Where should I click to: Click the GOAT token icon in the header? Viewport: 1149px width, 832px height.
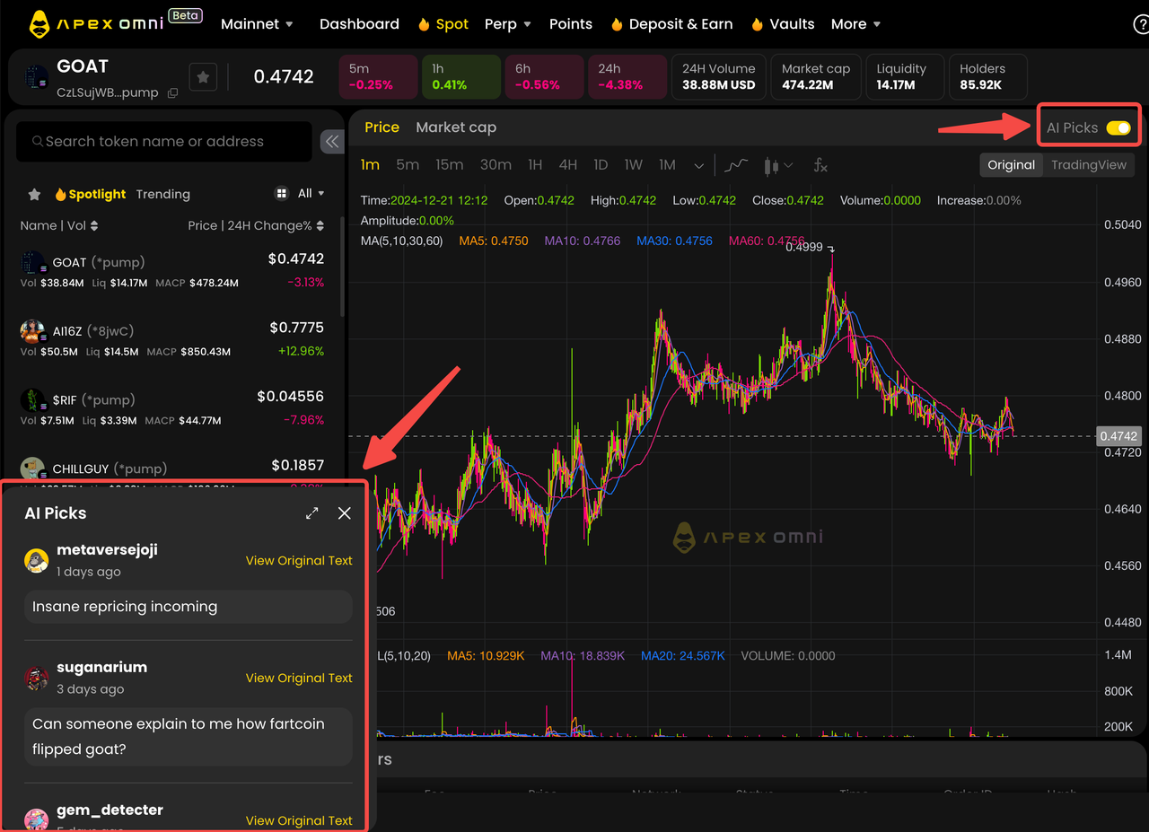point(36,78)
